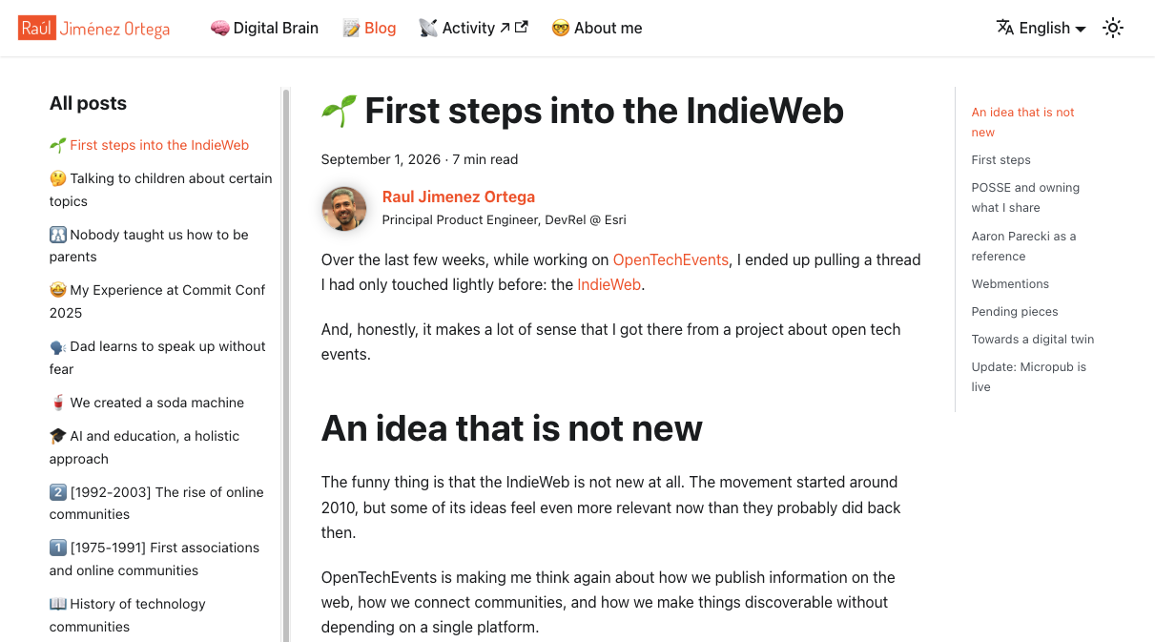Follow the IndieWeb link in the intro
This screenshot has height=642, width=1155.
[x=608, y=284]
